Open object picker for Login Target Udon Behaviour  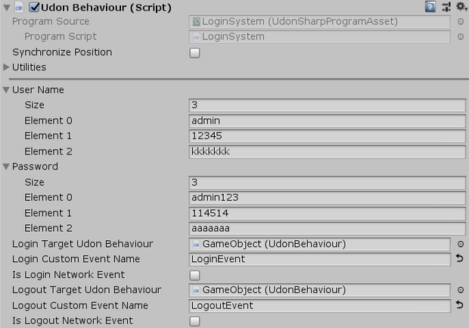461,244
